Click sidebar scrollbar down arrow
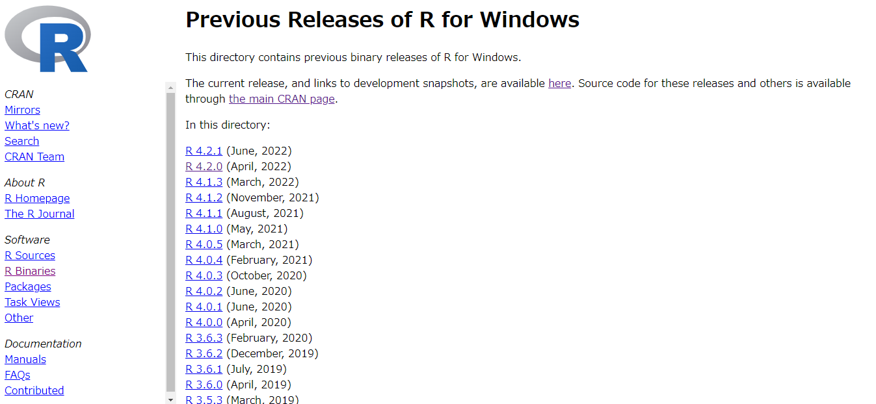The image size is (876, 404). [x=171, y=399]
